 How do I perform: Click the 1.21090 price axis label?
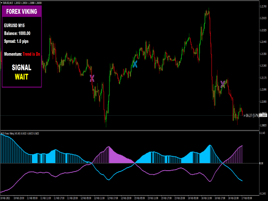[x=263, y=90]
